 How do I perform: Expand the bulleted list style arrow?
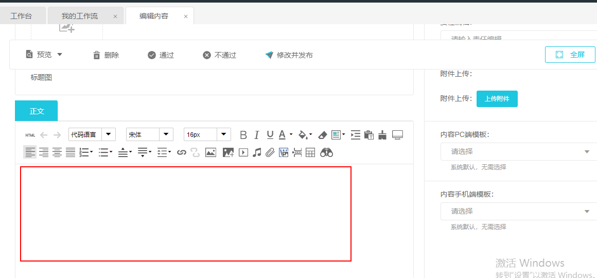pos(111,152)
